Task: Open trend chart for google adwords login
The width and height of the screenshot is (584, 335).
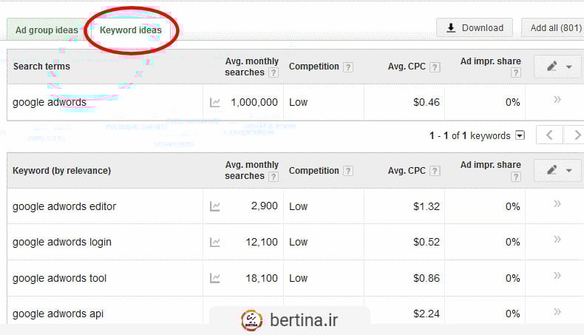Action: click(215, 243)
